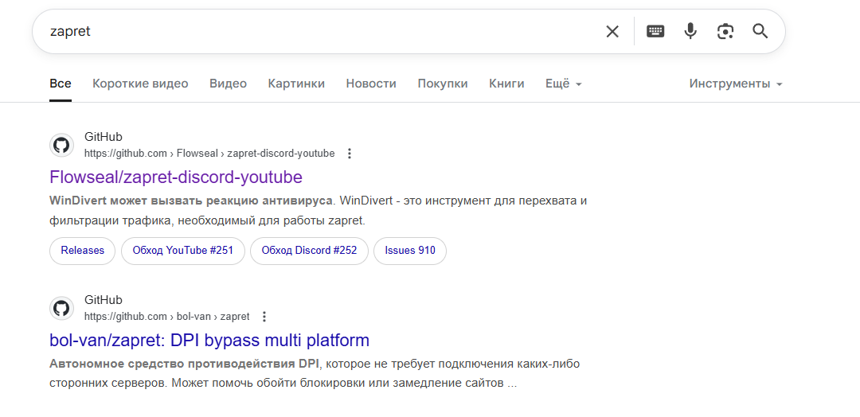Viewport: 860px width, 417px height.
Task: Click the Обход Discord #252 chip
Action: pyautogui.click(x=309, y=251)
